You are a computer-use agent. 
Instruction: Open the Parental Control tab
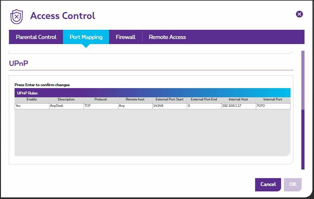36,37
